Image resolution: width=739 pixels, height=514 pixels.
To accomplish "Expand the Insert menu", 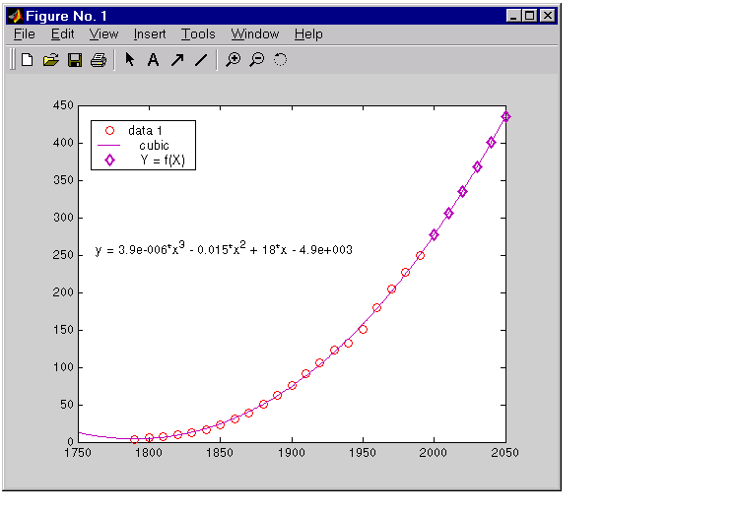I will [150, 34].
